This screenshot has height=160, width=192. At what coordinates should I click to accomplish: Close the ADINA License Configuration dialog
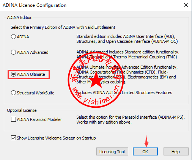pyautogui.click(x=186, y=5)
